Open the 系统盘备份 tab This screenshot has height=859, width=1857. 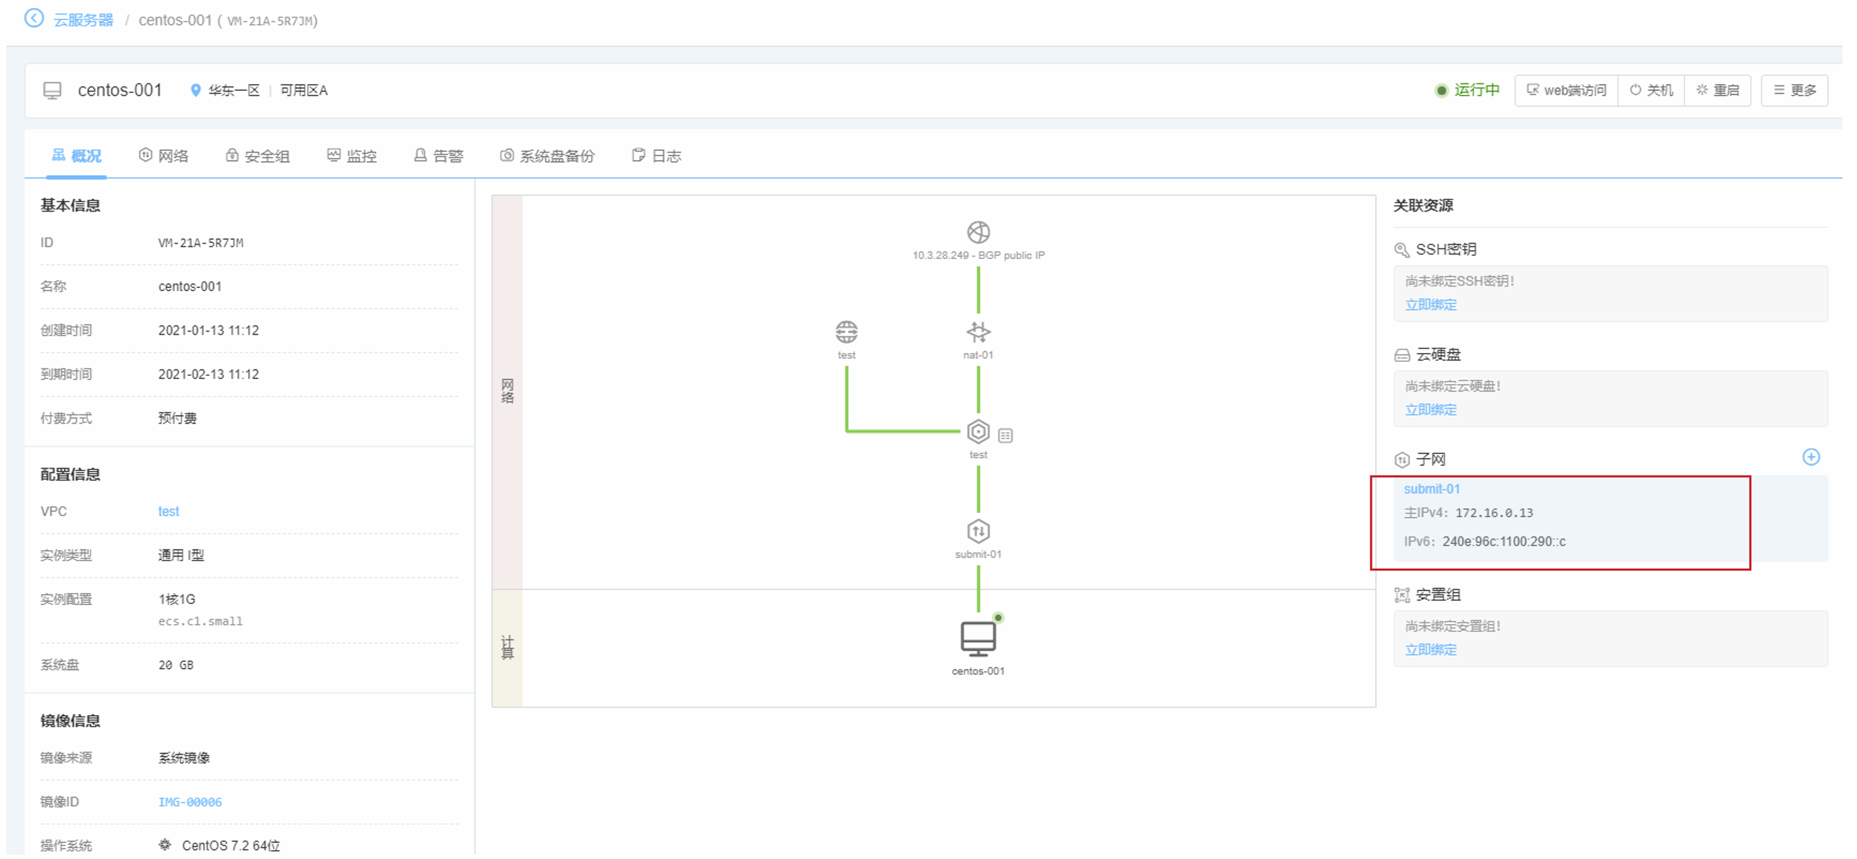[x=547, y=155]
